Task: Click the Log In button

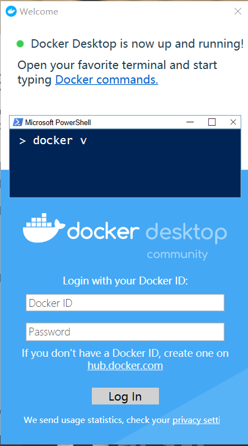Action: (125, 396)
